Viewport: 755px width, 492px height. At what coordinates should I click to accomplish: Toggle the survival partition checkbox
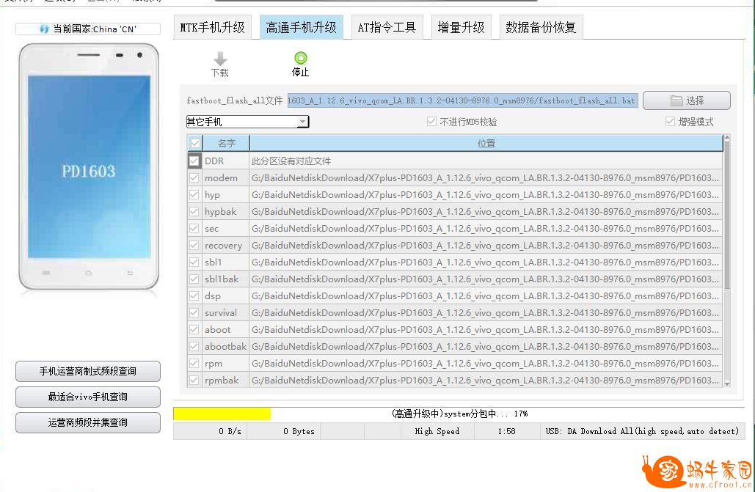[x=194, y=312]
